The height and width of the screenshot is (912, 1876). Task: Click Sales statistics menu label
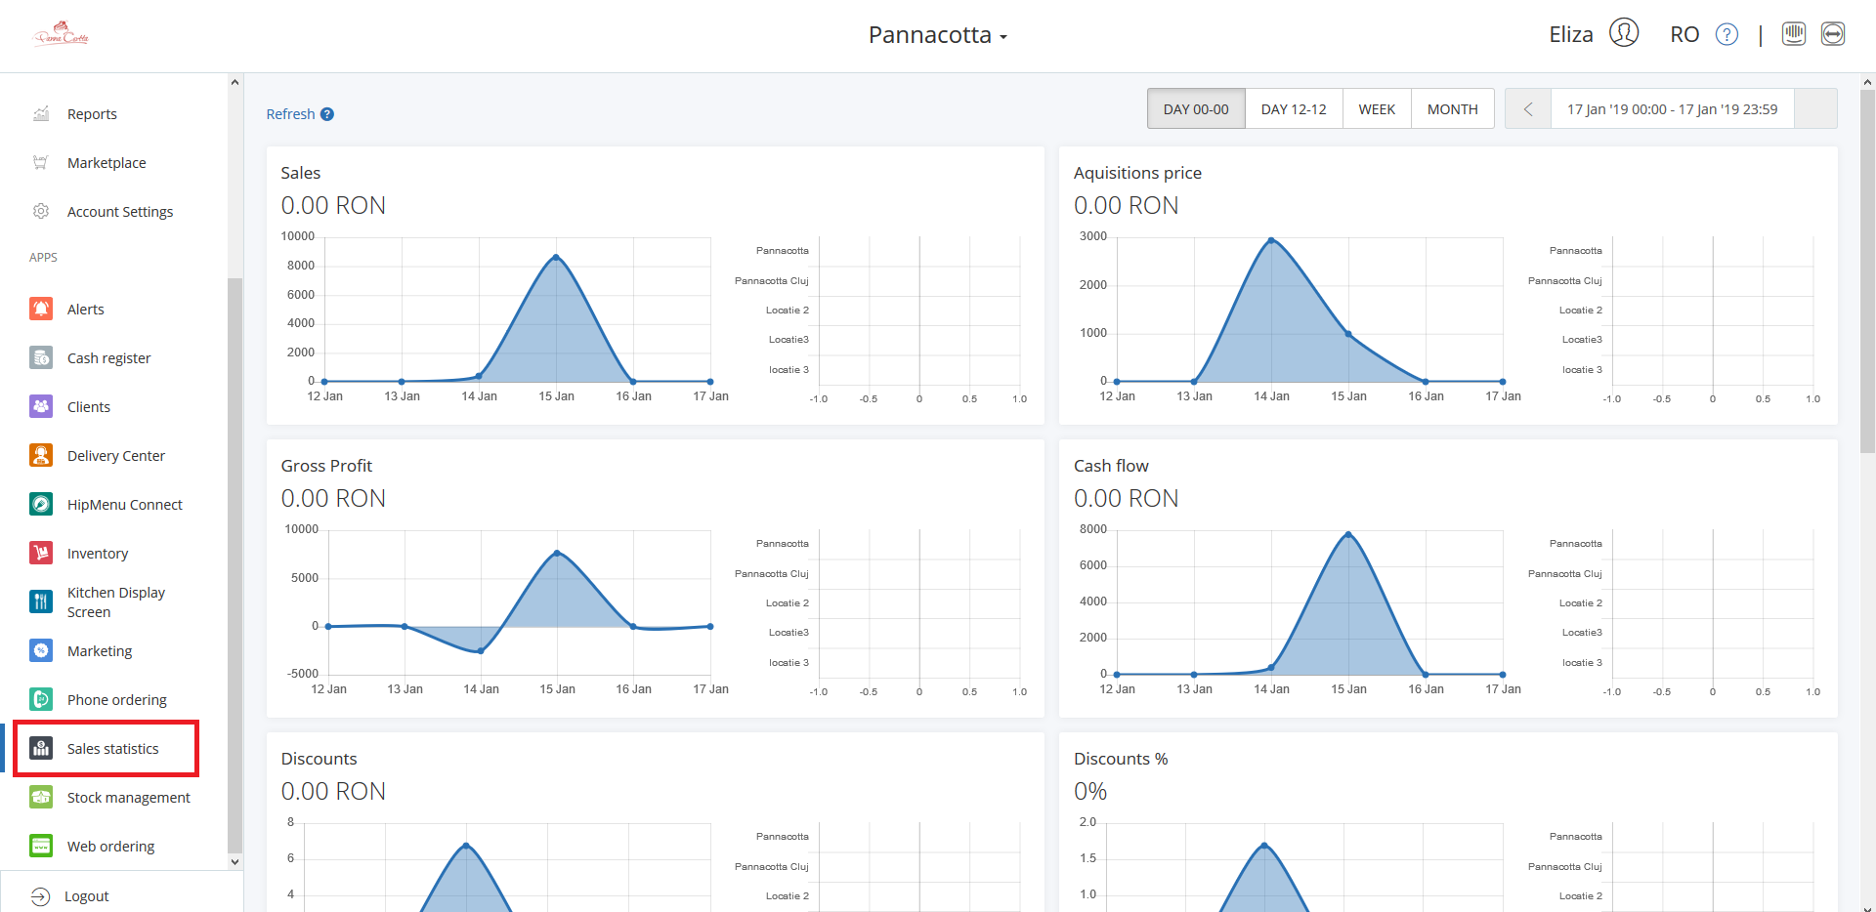pyautogui.click(x=112, y=749)
